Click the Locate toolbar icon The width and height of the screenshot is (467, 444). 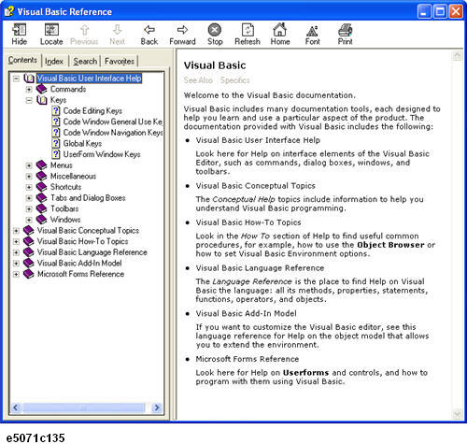(x=51, y=30)
